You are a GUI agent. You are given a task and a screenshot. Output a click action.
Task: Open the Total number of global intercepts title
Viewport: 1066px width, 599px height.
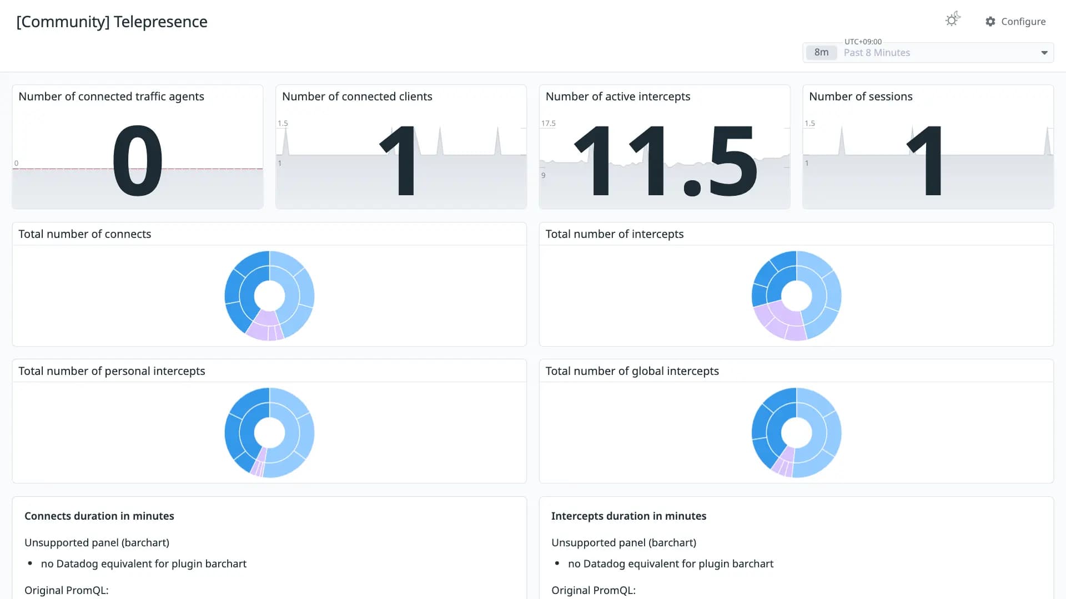[x=632, y=371]
